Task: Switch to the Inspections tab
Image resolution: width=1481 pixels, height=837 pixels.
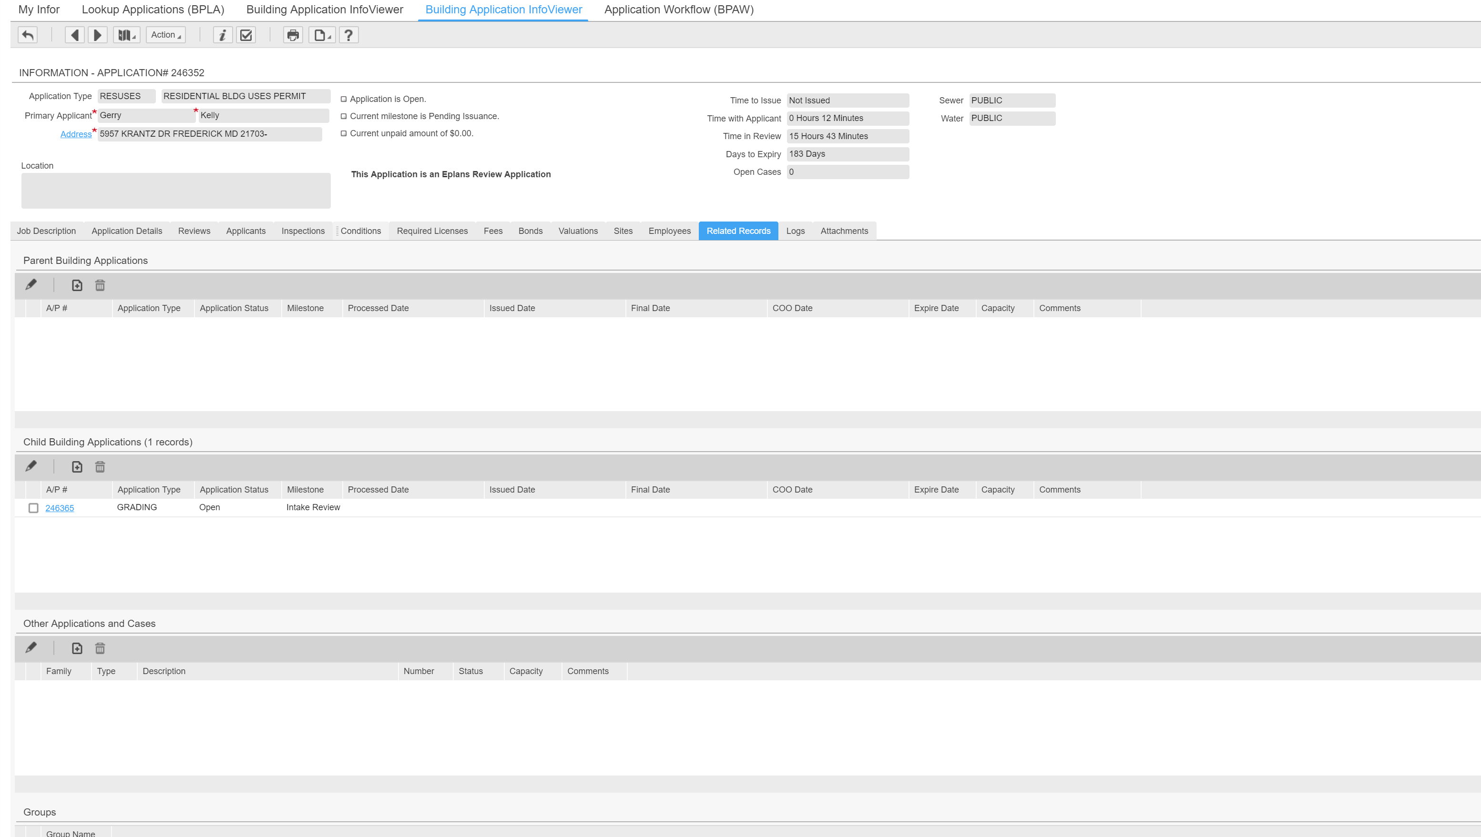Action: tap(303, 231)
